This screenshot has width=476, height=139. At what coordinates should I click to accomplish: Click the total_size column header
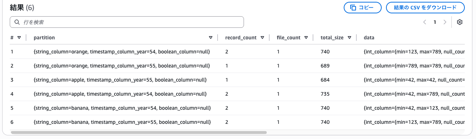332,38
